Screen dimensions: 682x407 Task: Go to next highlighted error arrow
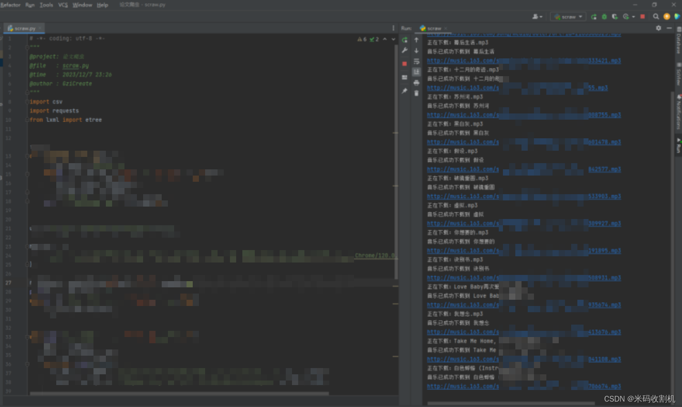pos(393,39)
